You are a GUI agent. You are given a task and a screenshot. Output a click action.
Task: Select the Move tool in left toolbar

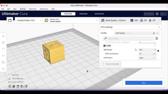click(3, 36)
